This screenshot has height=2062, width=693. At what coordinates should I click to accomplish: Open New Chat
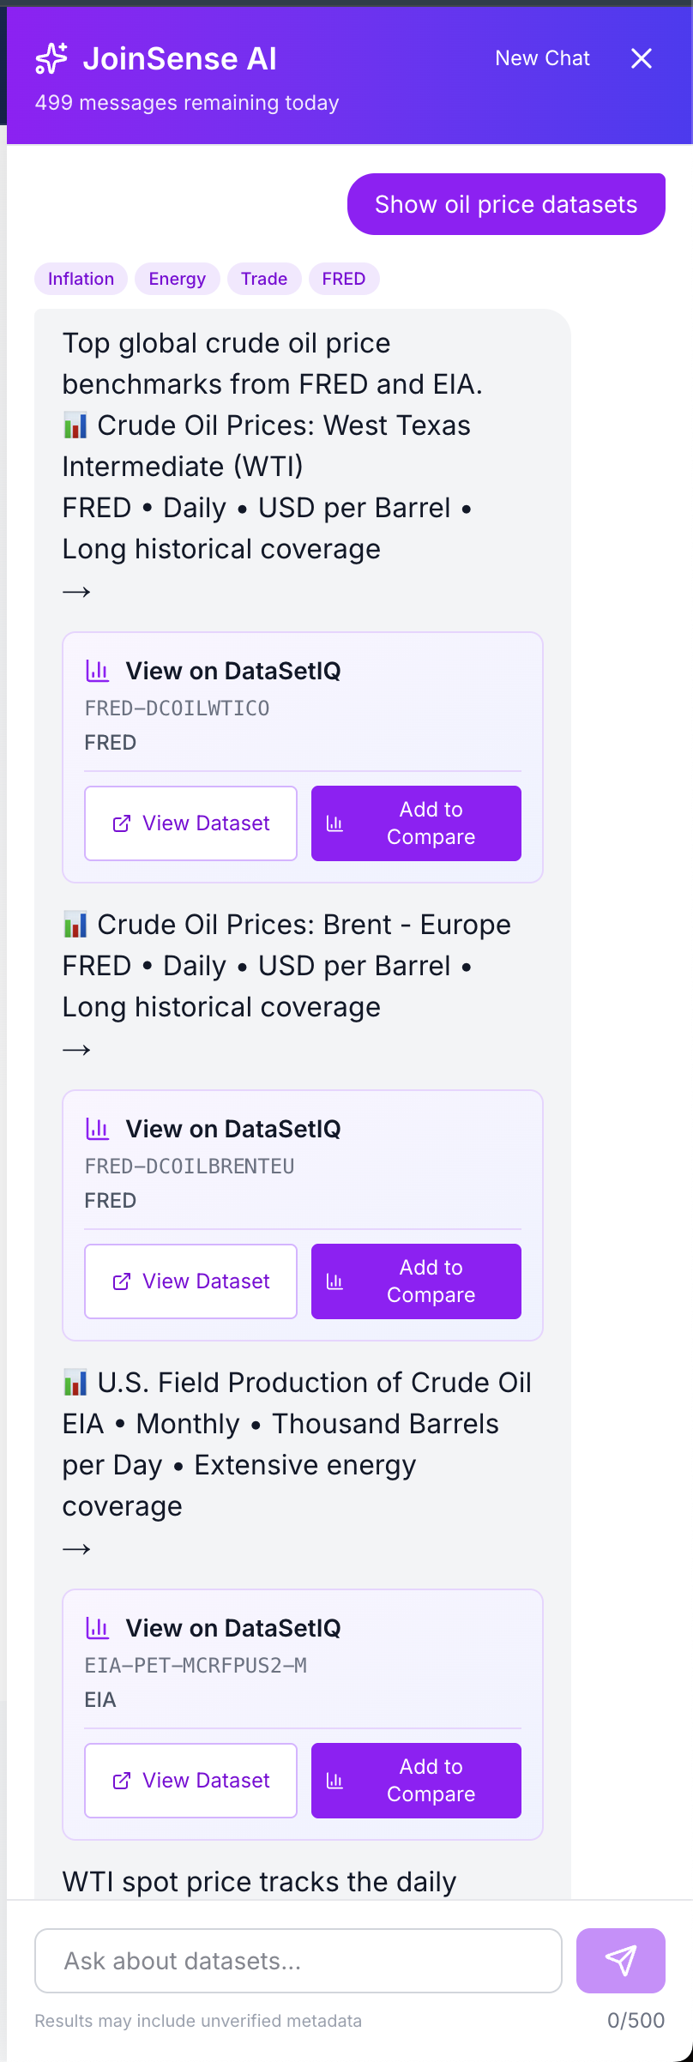tap(542, 58)
